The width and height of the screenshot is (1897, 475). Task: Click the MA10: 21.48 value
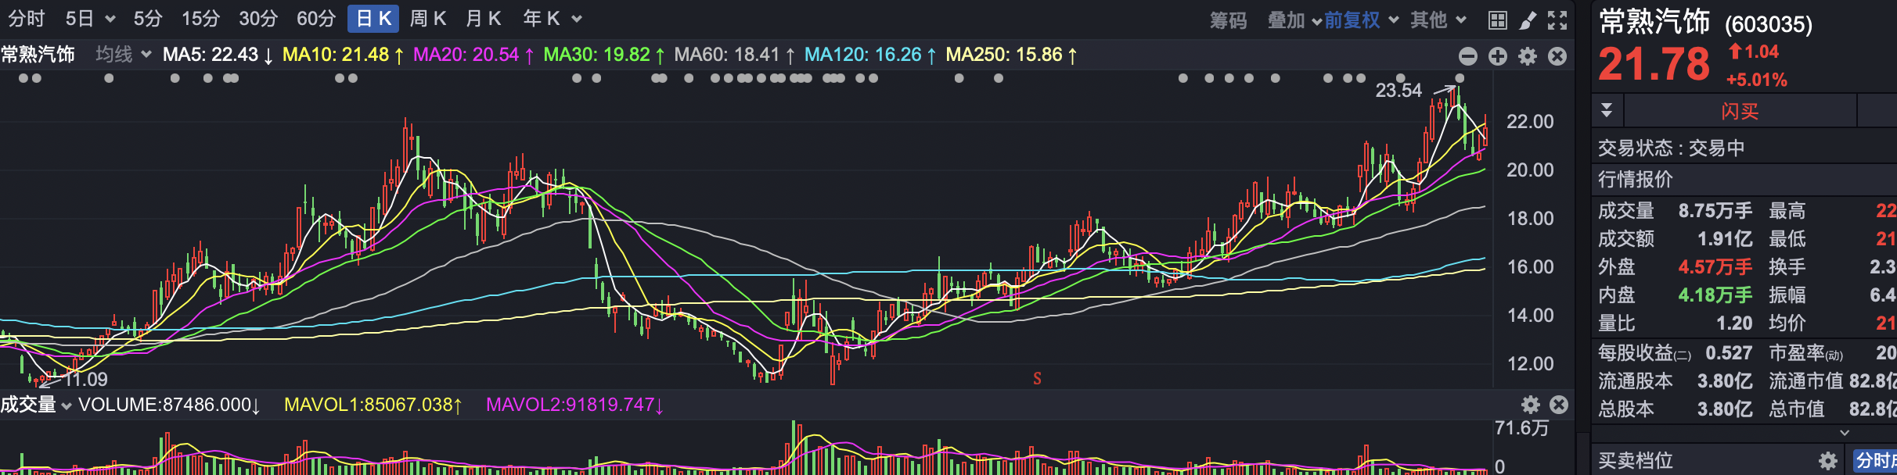tap(343, 55)
